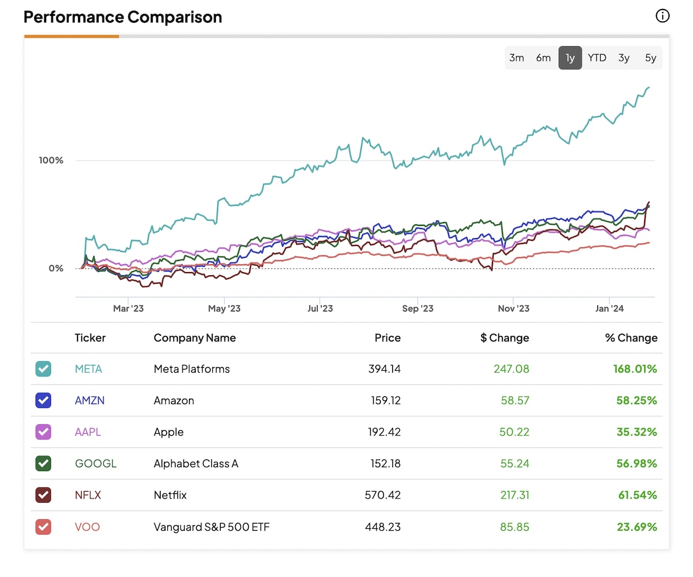
Task: Open the VOO ticker link
Action: [87, 527]
